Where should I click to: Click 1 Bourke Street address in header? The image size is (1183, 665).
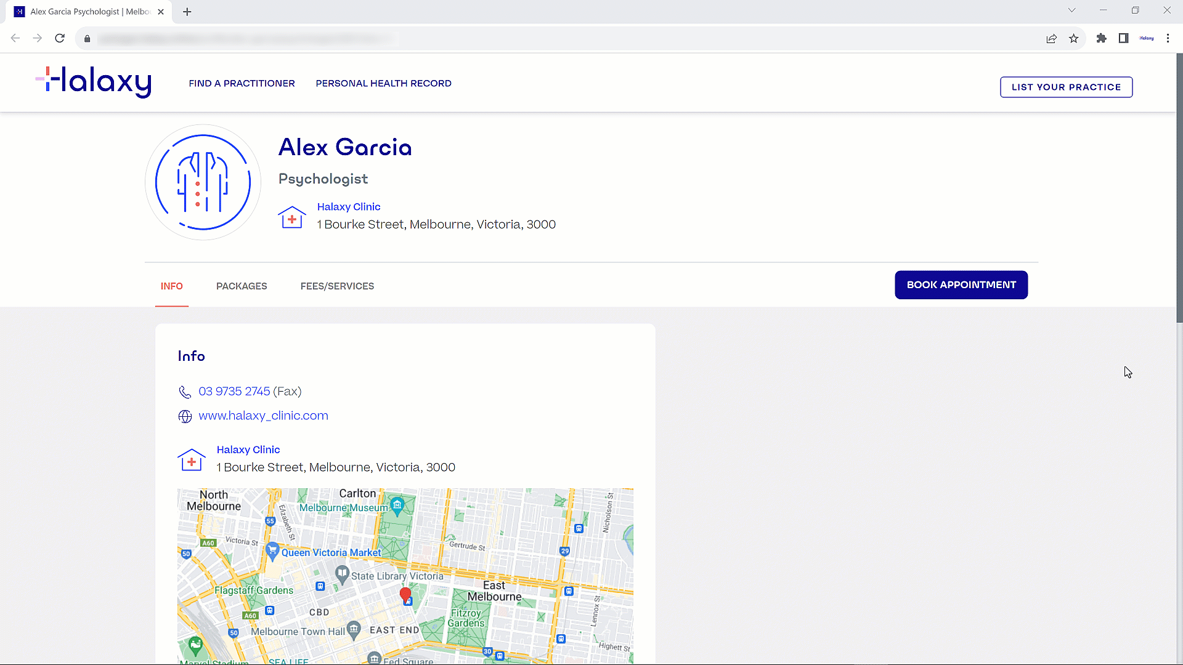pyautogui.click(x=436, y=225)
